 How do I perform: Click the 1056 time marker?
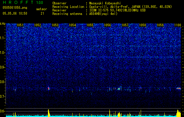[107, 25]
